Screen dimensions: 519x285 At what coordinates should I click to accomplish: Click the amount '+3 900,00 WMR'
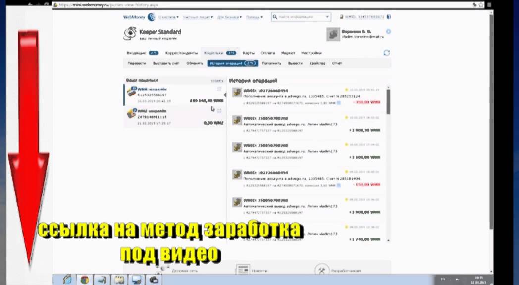coord(364,212)
